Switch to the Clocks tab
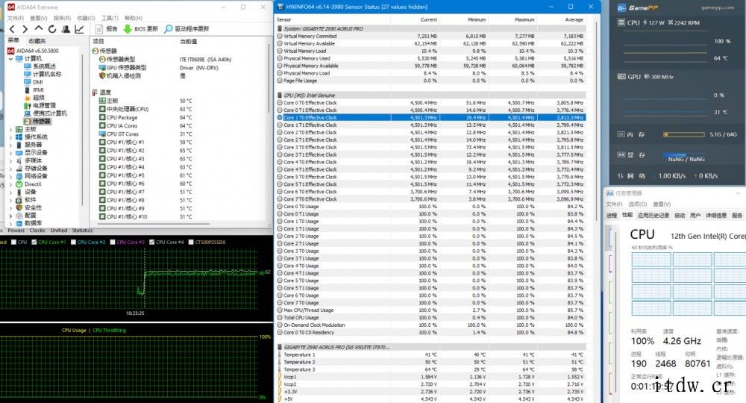 tap(37, 231)
